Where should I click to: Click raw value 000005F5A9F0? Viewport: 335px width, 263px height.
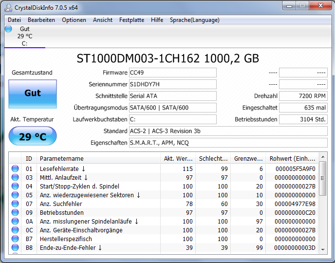point(295,169)
